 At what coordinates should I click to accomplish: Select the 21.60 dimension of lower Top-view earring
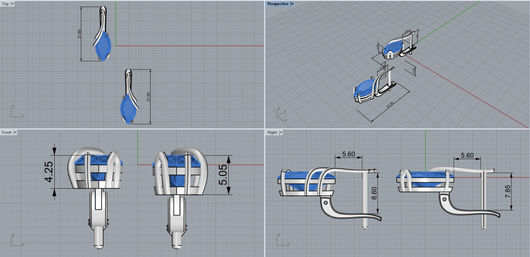click(x=148, y=96)
